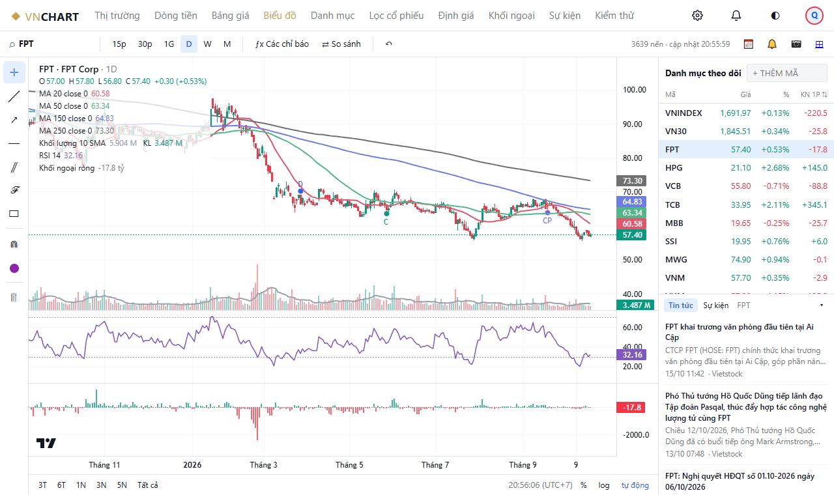Open the time zone selector (UTC+7)
The image size is (834, 495).
(x=541, y=485)
